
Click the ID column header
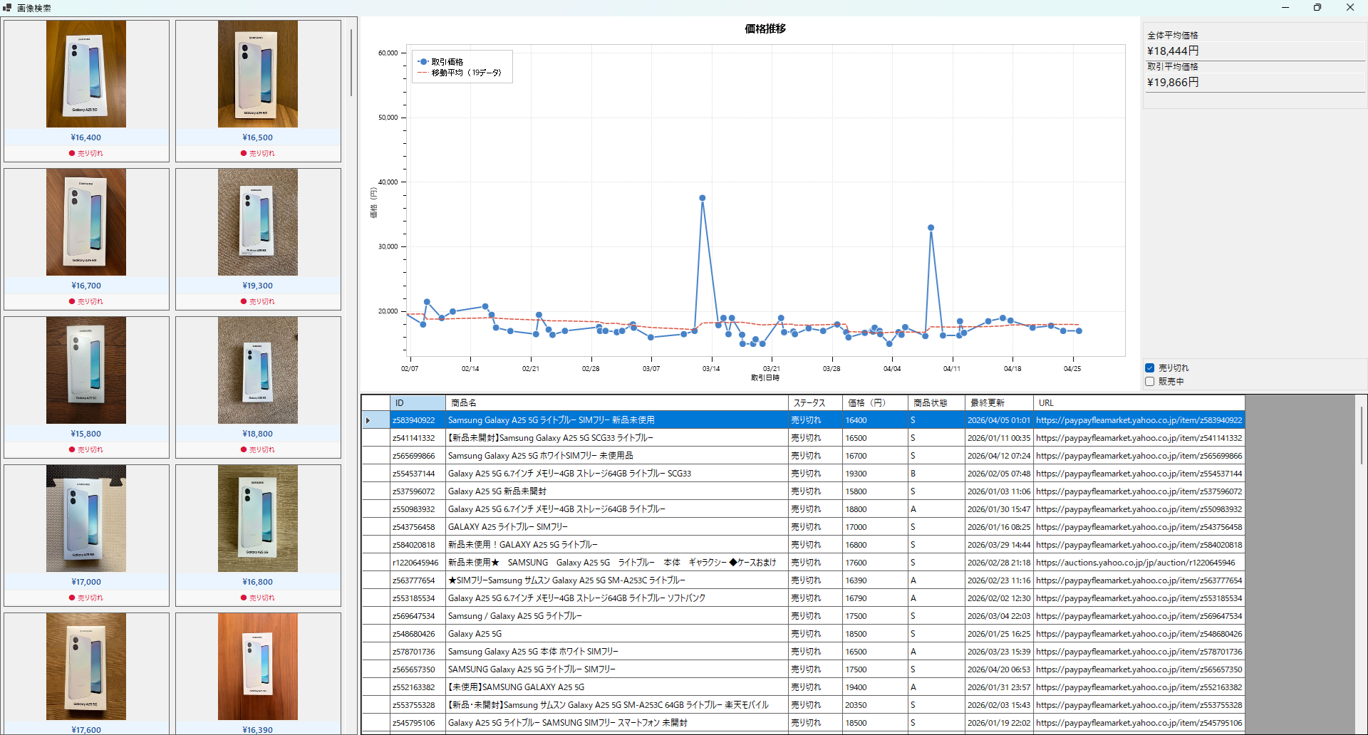point(418,403)
